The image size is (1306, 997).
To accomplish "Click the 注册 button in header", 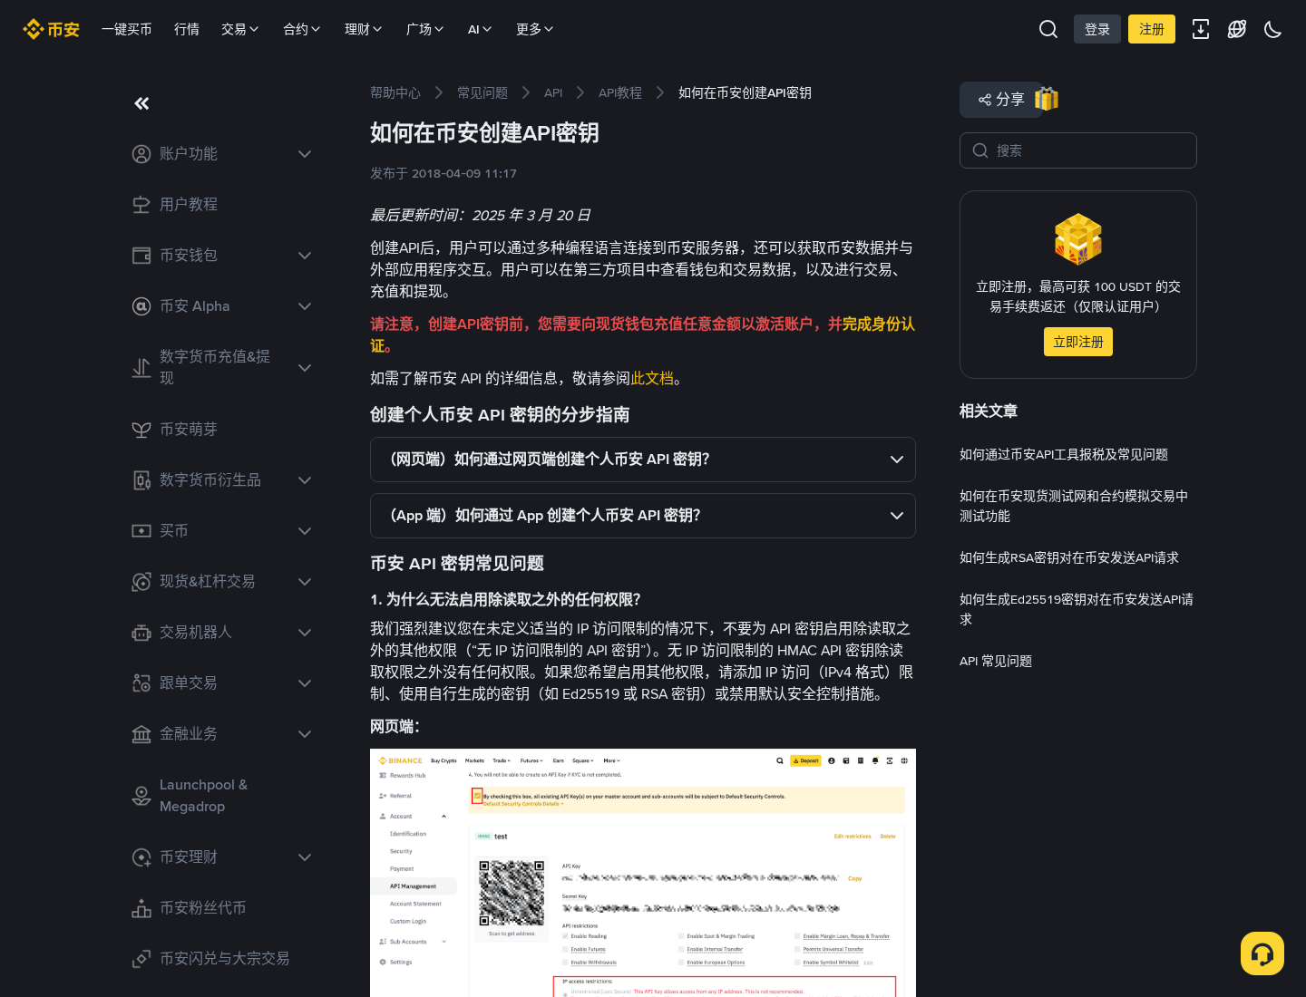I will [1152, 29].
